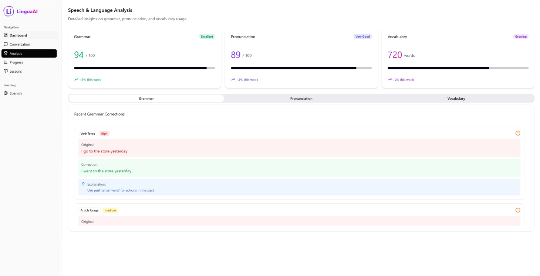Click the Grammar progress bar
The image size is (540, 276).
pos(144,68)
